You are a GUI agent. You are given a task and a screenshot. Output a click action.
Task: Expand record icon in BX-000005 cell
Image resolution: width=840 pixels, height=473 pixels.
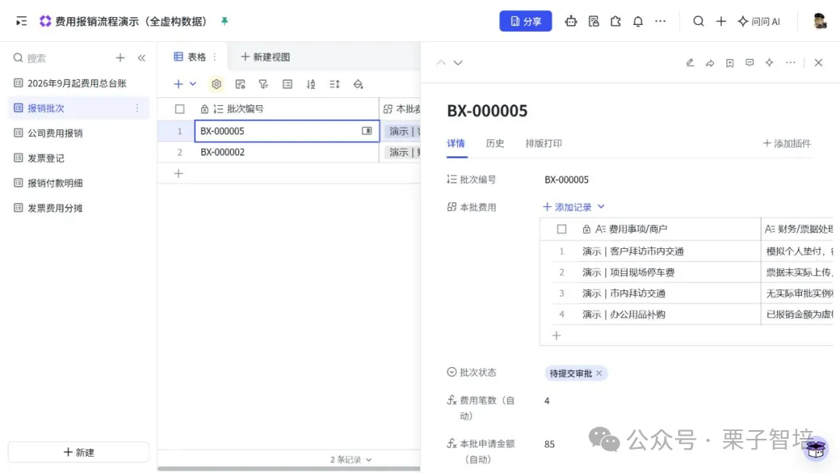pyautogui.click(x=367, y=131)
